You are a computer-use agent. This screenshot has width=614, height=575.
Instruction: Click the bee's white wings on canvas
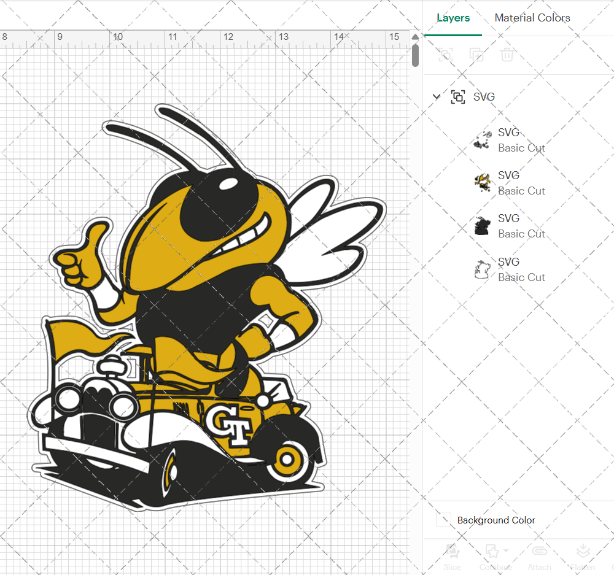pos(336,231)
